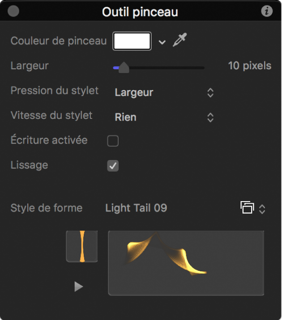Screen dimensions: 282x320
Task: Open the Vitesse du stylet dropdown
Action: click(x=164, y=117)
